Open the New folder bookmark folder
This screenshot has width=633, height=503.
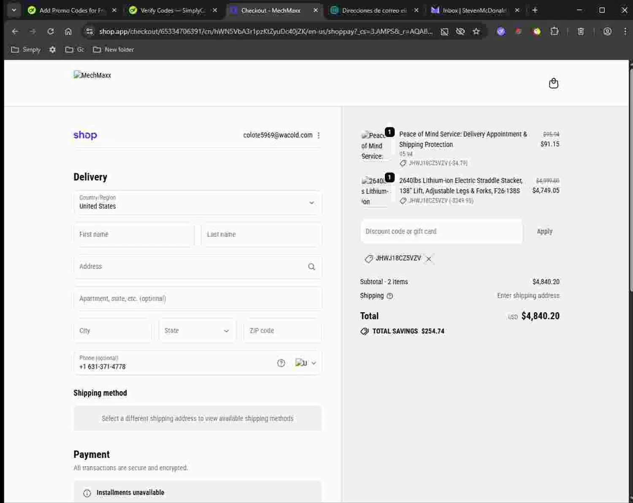114,49
